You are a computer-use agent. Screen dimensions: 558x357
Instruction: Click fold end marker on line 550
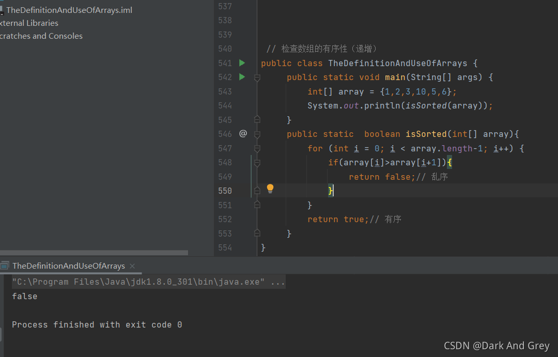pyautogui.click(x=257, y=191)
